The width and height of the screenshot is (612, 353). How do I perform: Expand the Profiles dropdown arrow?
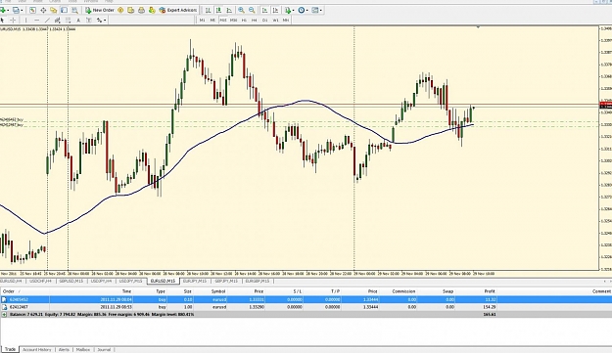[22, 11]
